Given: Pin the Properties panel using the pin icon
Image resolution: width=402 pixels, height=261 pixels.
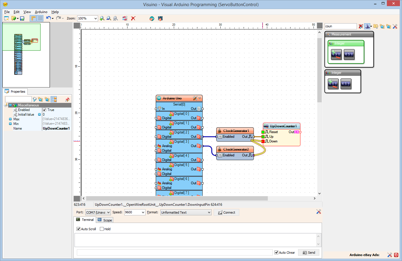Looking at the screenshot, I should [67, 99].
